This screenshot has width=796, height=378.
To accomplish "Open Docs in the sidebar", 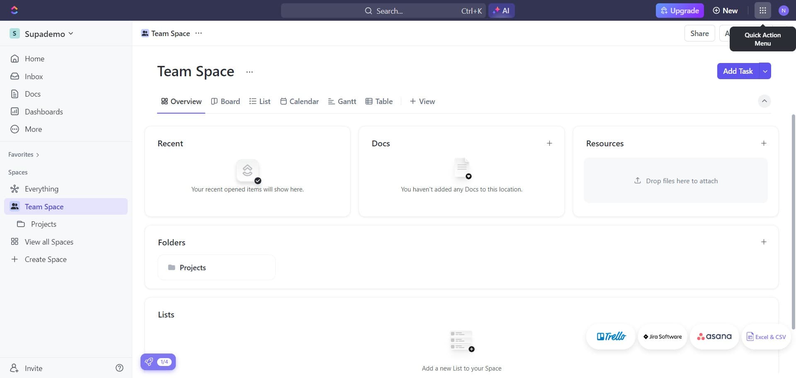I will (33, 94).
